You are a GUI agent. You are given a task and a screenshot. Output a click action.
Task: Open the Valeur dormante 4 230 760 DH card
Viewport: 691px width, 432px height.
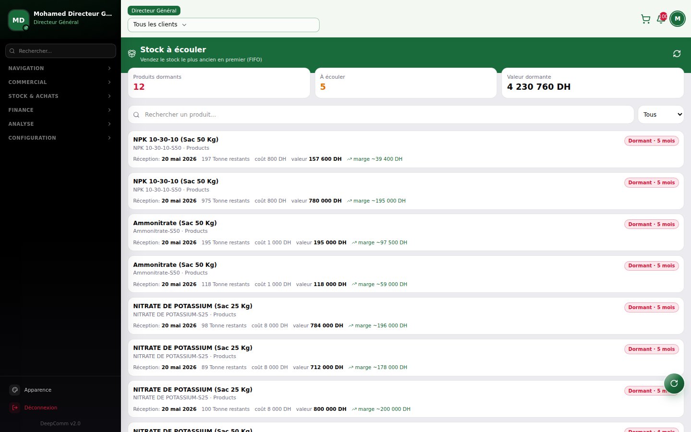click(593, 83)
